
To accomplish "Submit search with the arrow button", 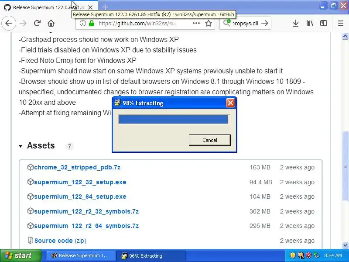I will coord(265,23).
